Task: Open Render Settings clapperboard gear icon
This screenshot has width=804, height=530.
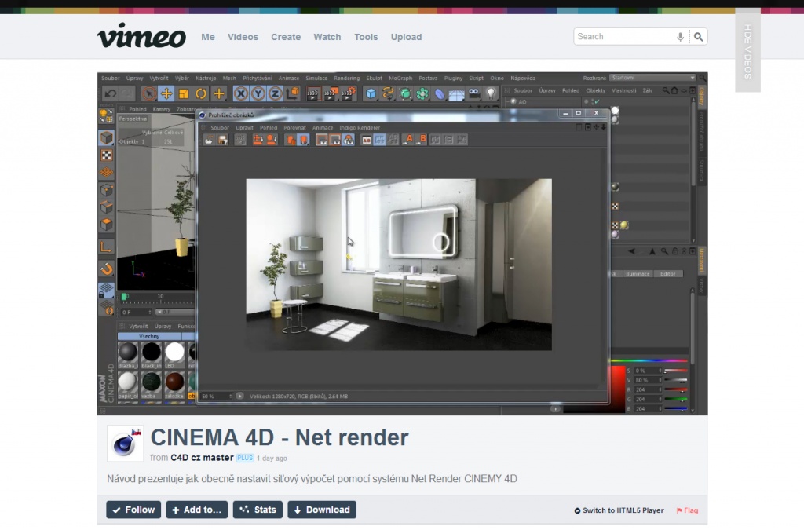Action: pyautogui.click(x=349, y=93)
